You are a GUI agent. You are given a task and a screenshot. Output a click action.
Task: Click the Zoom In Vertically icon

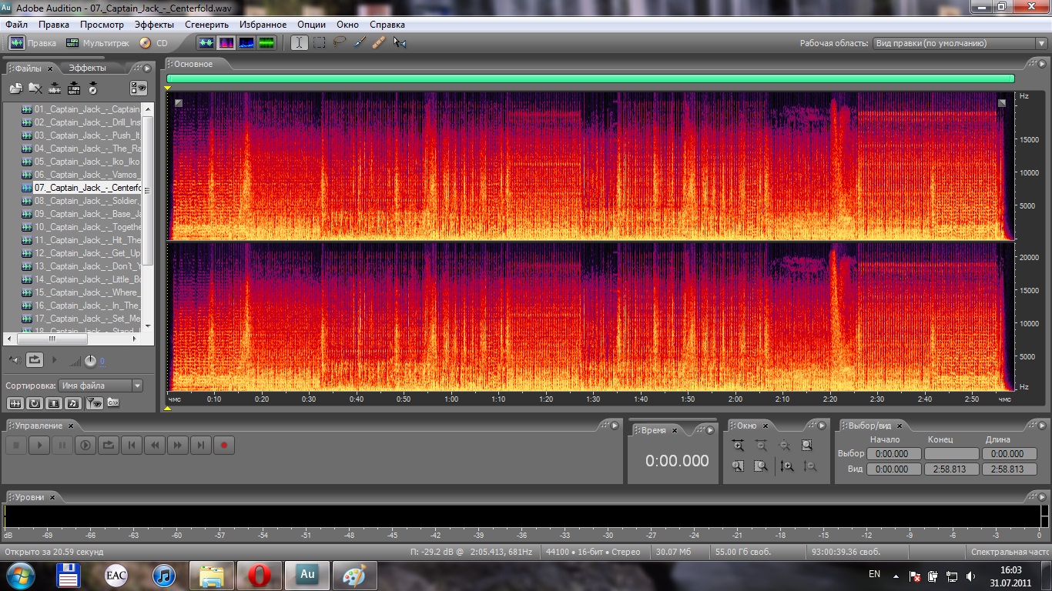coord(786,466)
